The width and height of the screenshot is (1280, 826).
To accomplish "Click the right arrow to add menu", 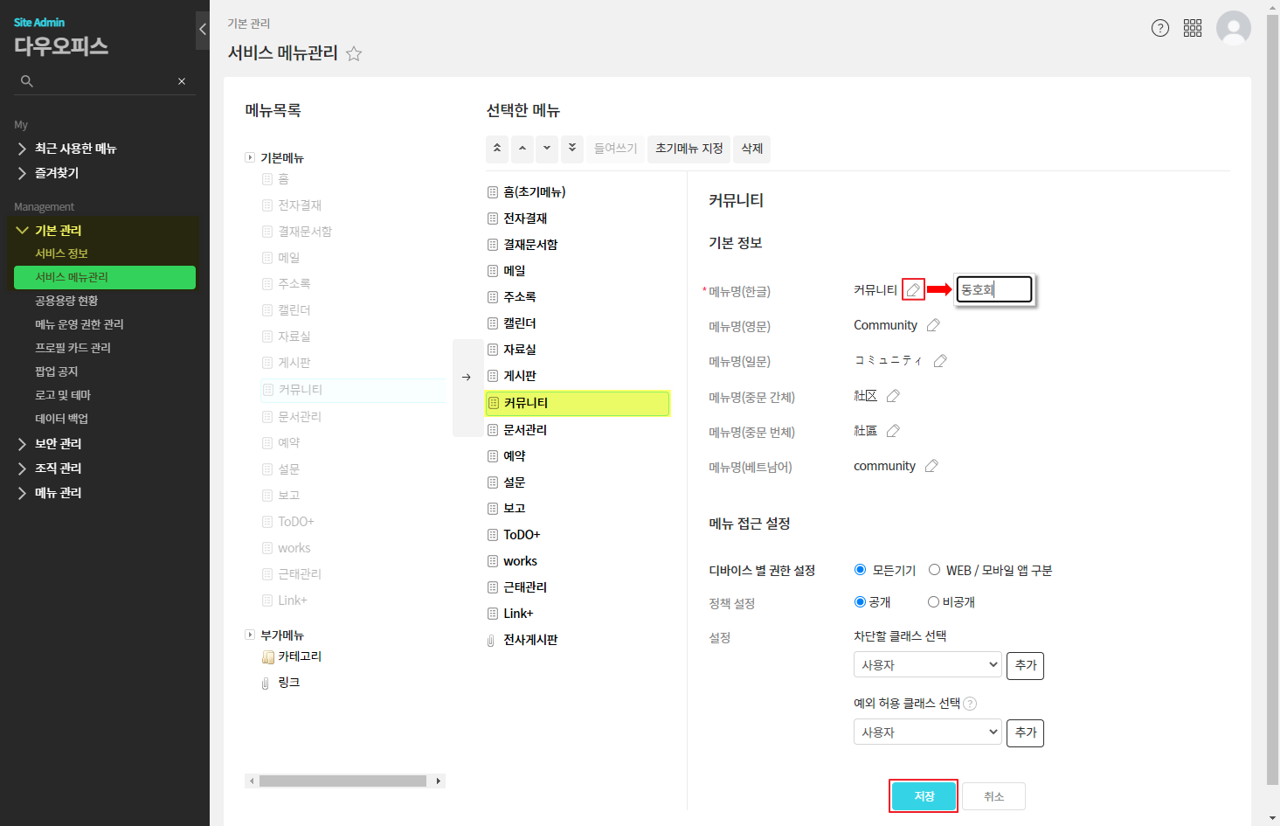I will pos(467,377).
